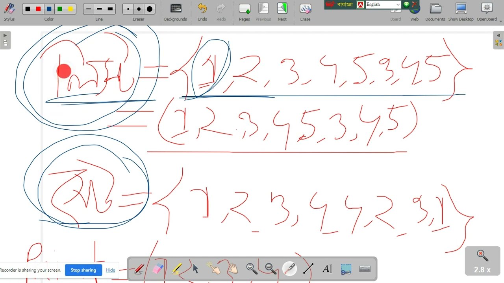Show the virtual keyboard

coord(365,269)
